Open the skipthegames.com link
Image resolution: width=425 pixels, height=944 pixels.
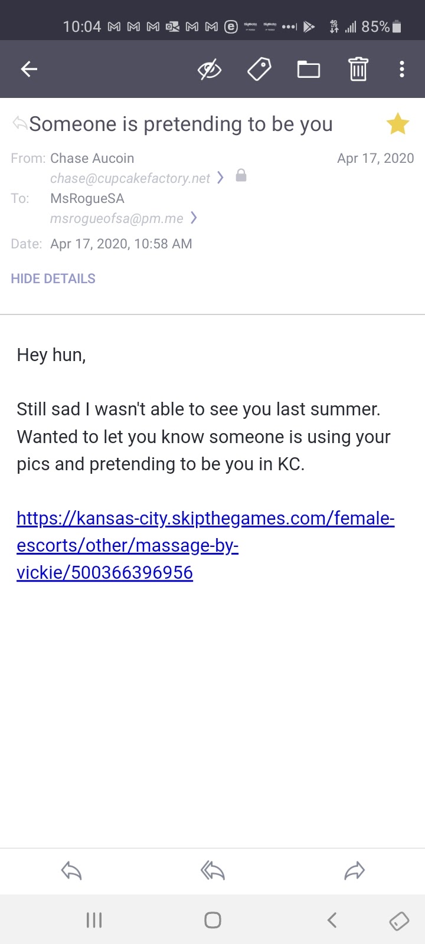[x=205, y=545]
